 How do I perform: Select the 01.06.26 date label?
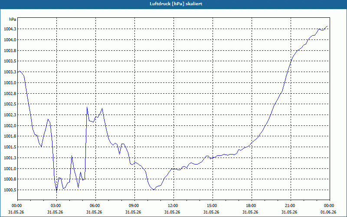click(328, 212)
